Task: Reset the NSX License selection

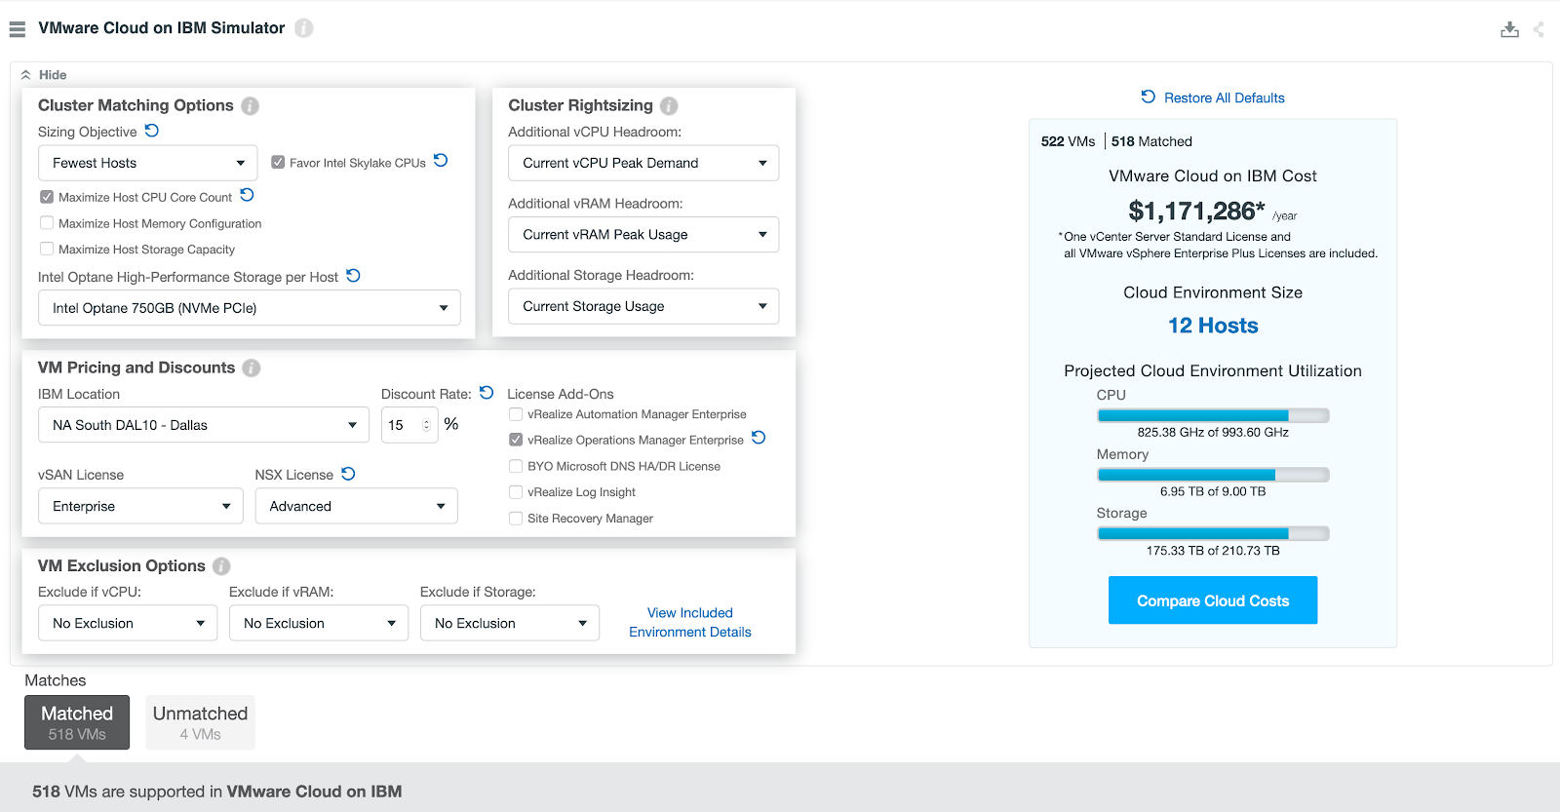Action: click(x=348, y=474)
